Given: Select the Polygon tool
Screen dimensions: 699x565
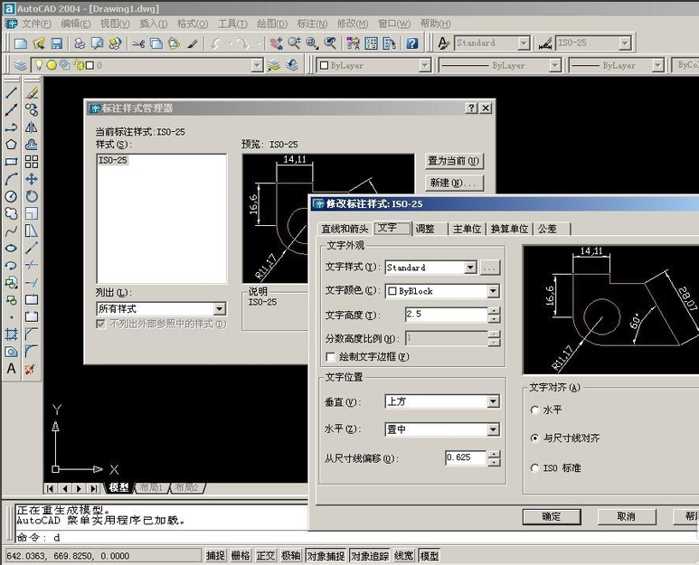Looking at the screenshot, I should pos(11,144).
